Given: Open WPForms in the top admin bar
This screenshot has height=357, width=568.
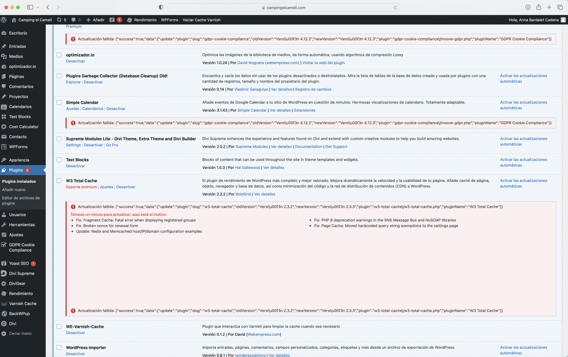Looking at the screenshot, I should [170, 20].
